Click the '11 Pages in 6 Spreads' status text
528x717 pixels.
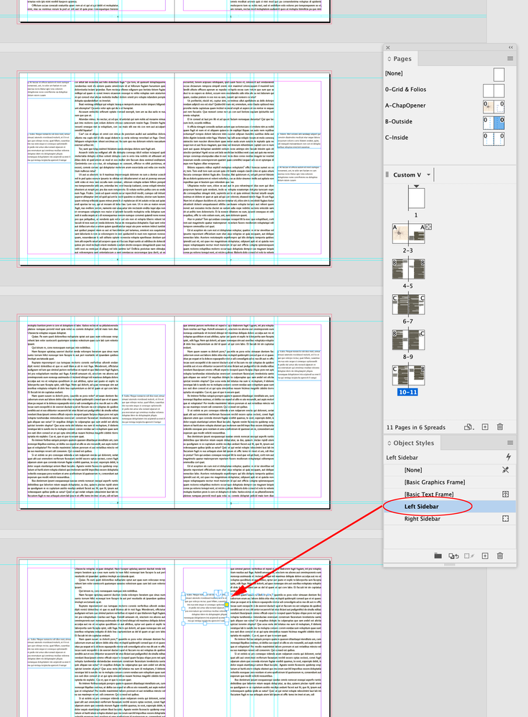pos(416,427)
